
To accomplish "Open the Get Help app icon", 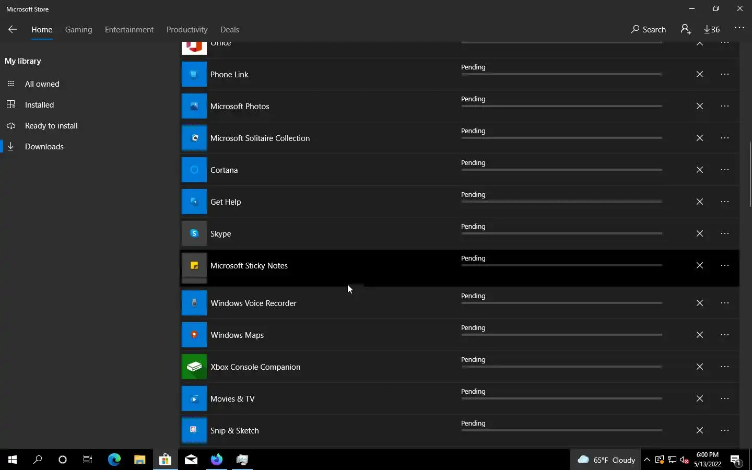I will coord(194,202).
